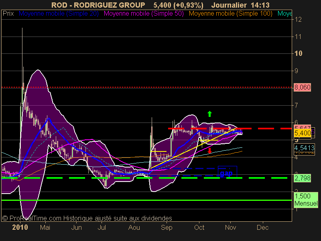Click the yellow '5,400' current price label
Screen dimensions: 321x241
(x=303, y=133)
